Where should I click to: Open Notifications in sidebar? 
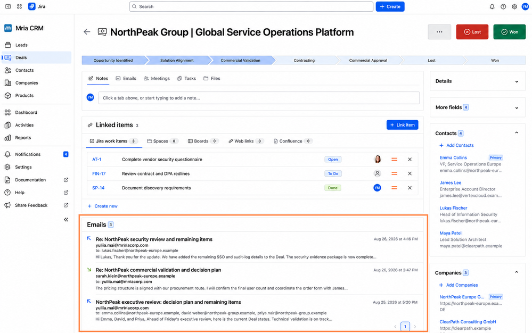click(37, 154)
